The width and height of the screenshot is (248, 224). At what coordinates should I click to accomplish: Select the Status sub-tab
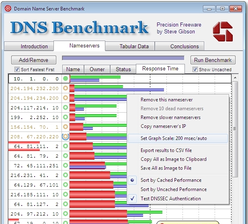[123, 69]
